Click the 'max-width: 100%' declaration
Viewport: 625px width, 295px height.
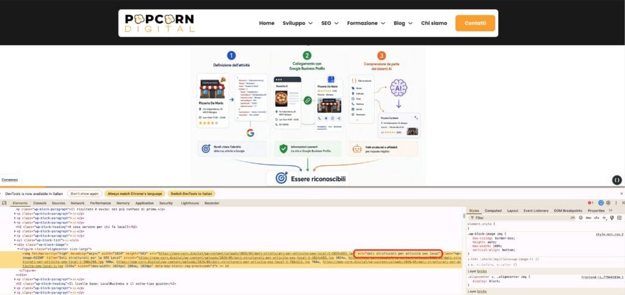[486, 246]
